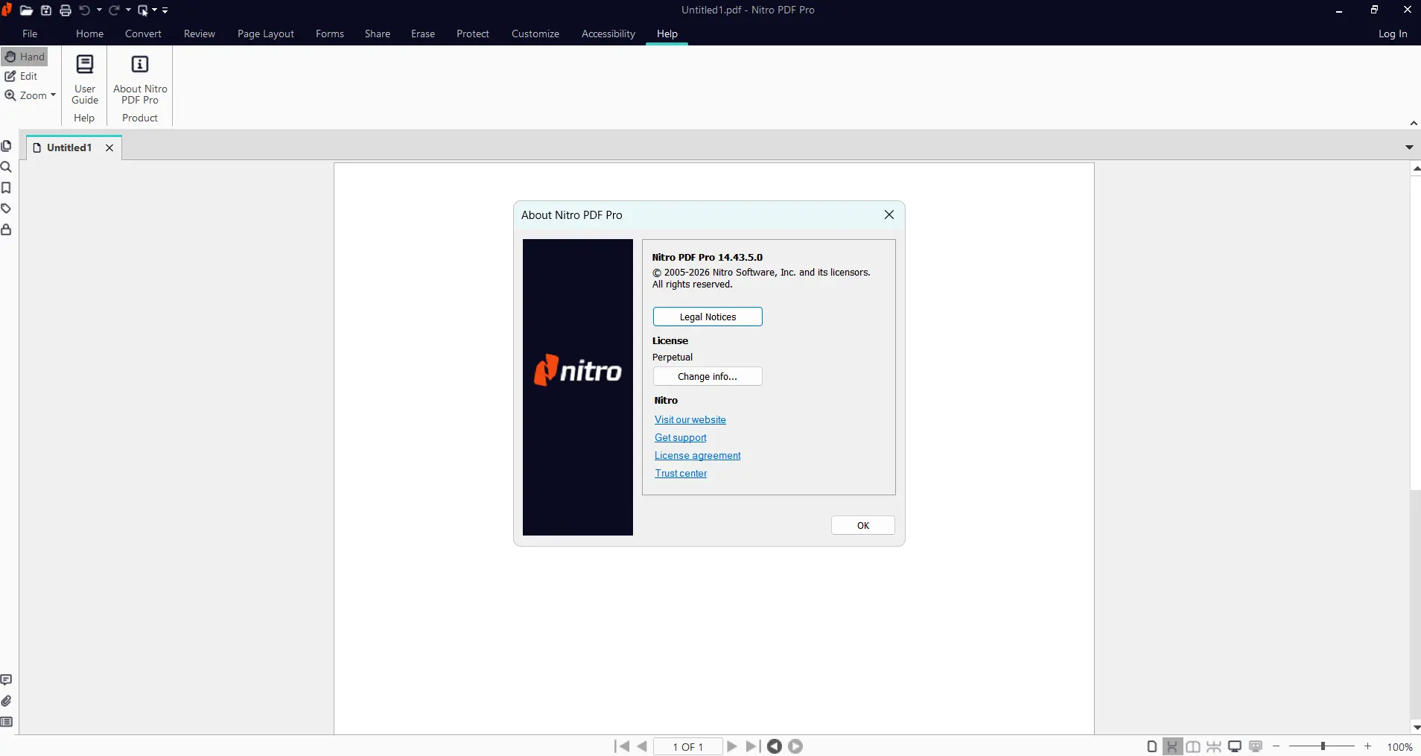Click the full screen monitor icon

tap(1235, 746)
